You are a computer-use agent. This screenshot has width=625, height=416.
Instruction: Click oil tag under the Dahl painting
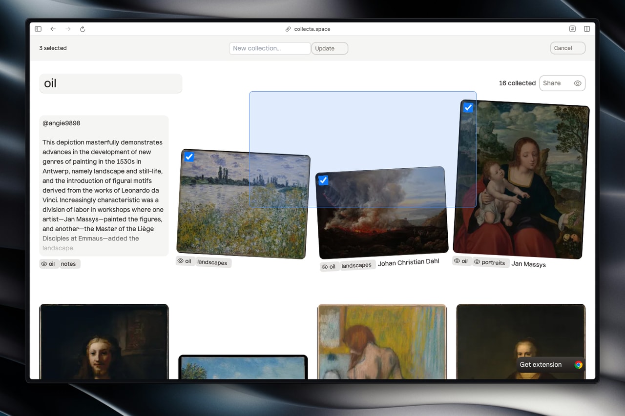click(329, 267)
